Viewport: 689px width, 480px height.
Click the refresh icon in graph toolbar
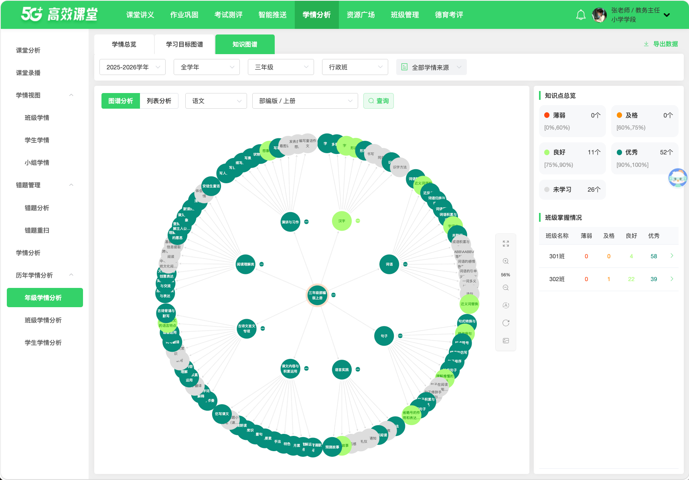[x=506, y=323]
